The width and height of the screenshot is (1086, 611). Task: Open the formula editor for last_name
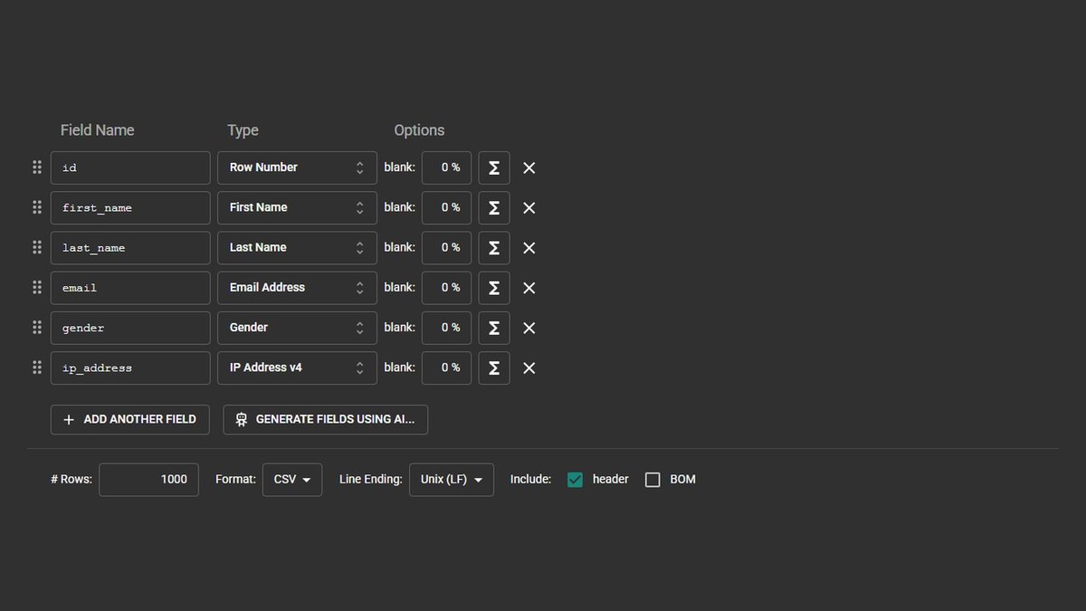(x=494, y=247)
